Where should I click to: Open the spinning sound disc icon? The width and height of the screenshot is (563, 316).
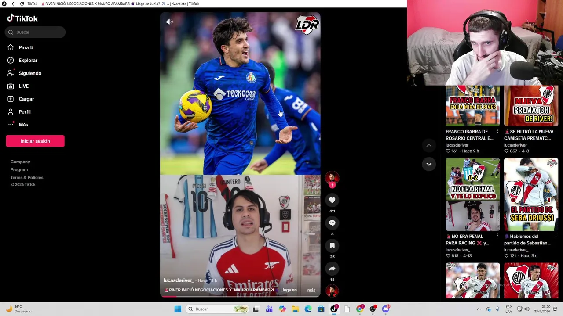tap(332, 291)
